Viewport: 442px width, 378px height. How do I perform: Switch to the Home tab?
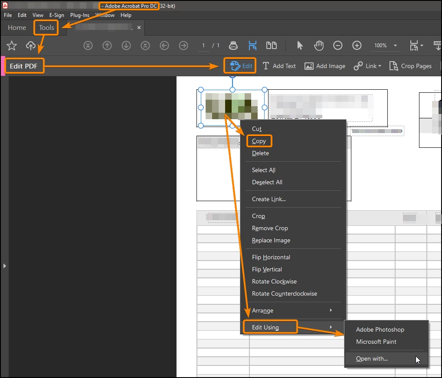17,28
